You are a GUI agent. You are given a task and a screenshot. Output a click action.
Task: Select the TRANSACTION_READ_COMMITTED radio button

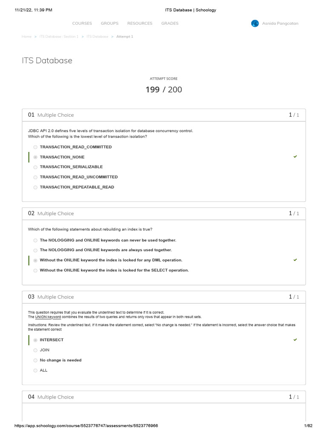[35, 147]
